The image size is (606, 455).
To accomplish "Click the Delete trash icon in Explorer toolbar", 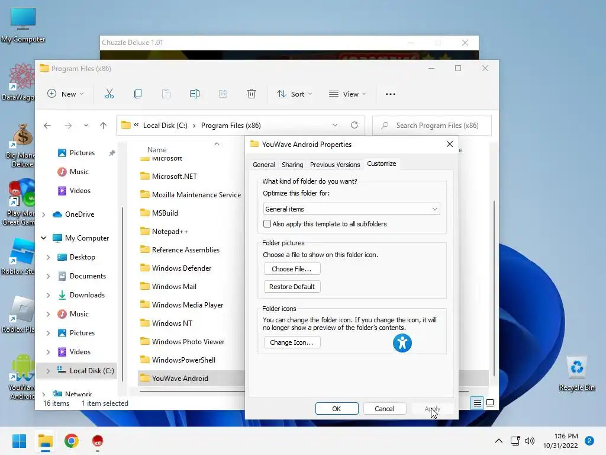I will (251, 94).
